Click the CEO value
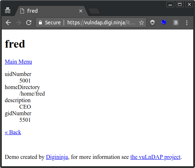Screen dimensions: 195x168 pyautogui.click(x=25, y=107)
